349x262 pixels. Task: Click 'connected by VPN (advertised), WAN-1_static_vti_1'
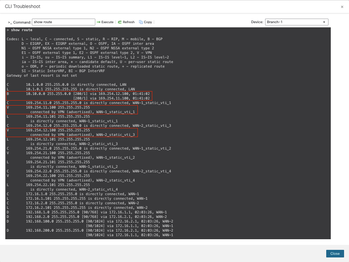click(x=82, y=112)
